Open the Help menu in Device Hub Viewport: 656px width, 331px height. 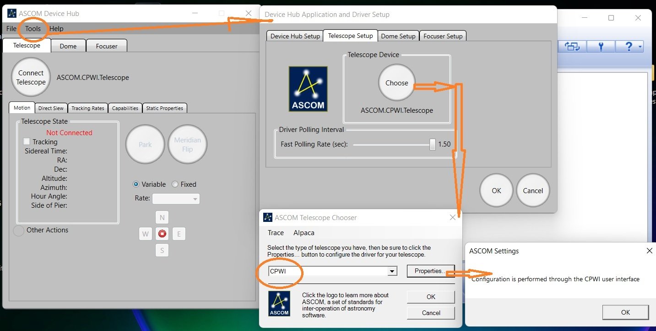[56, 28]
